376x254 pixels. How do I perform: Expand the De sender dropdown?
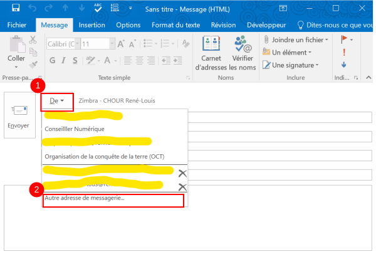pos(57,101)
